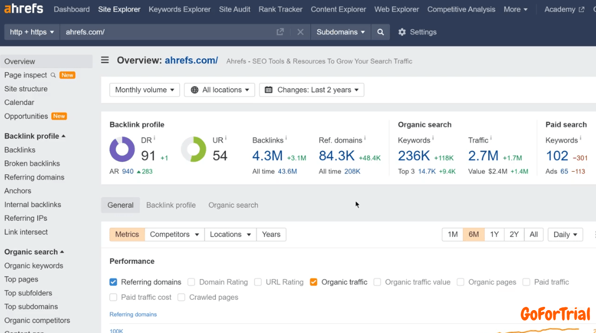Click the magnifier search button
Screen dimensions: 596x333
[381, 32]
